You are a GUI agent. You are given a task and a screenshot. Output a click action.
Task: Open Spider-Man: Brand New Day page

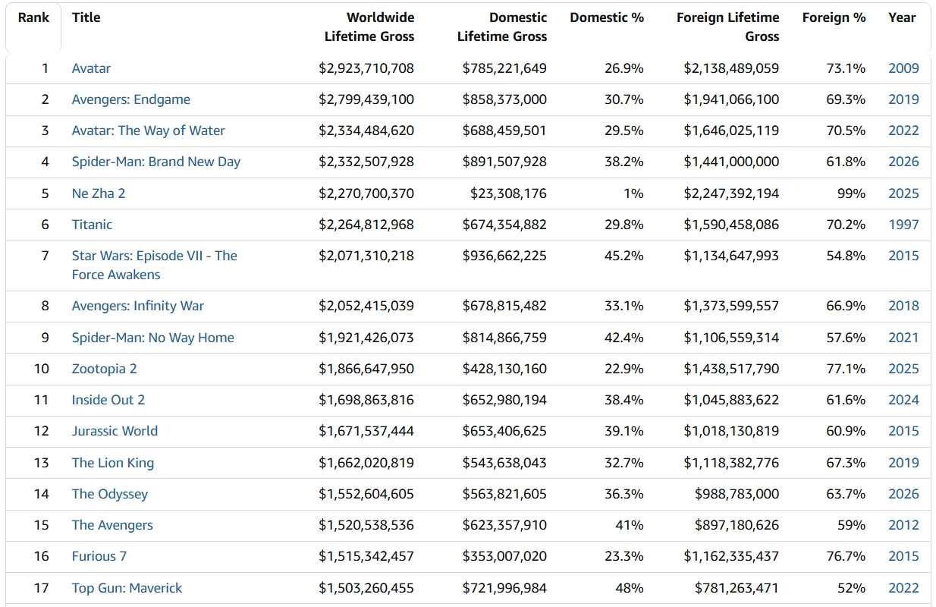[x=156, y=162]
